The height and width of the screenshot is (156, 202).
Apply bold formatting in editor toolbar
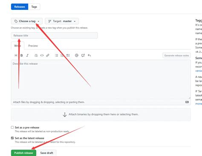click(22, 55)
